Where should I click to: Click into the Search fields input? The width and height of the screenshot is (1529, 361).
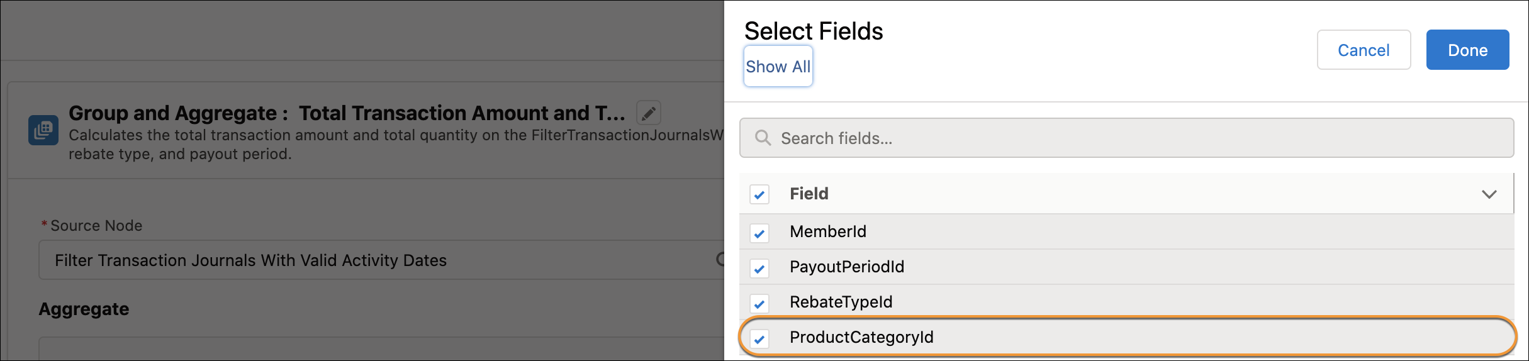(x=1126, y=138)
